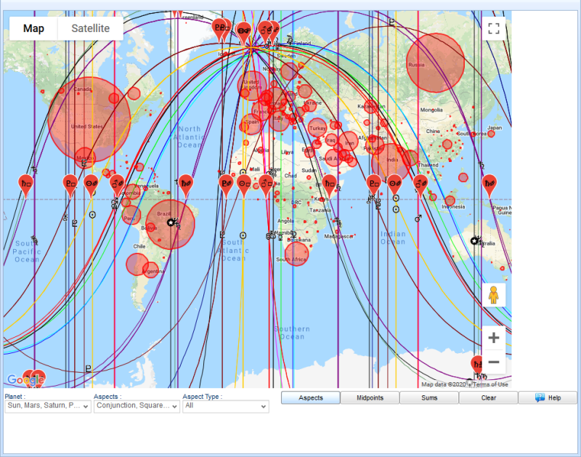Click the star marker over Australia

pyautogui.click(x=474, y=240)
